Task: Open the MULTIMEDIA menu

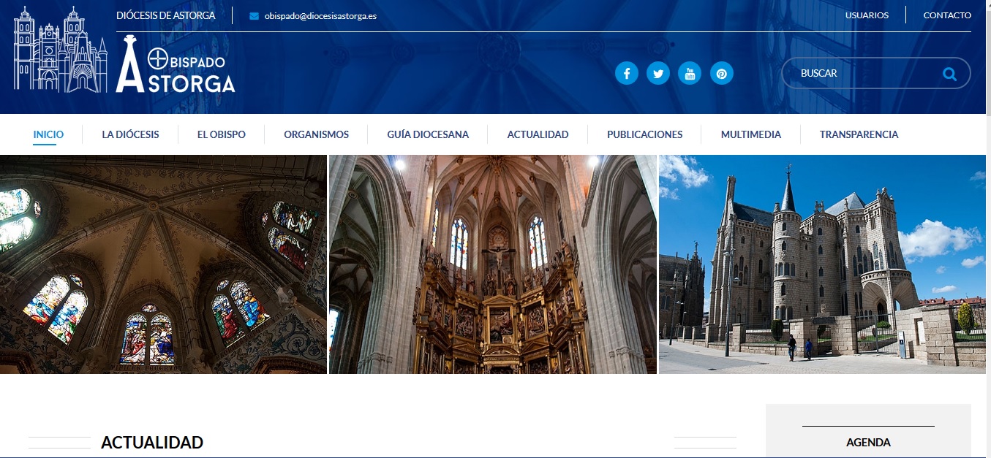Action: (751, 134)
